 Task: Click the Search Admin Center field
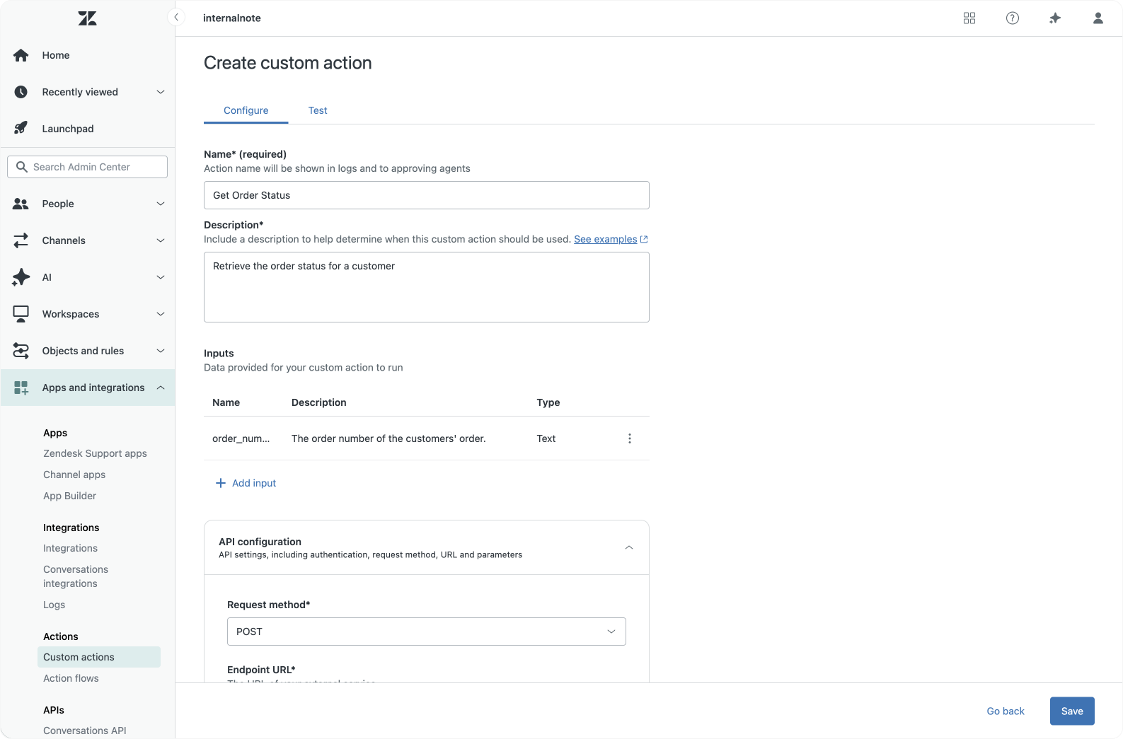88,167
